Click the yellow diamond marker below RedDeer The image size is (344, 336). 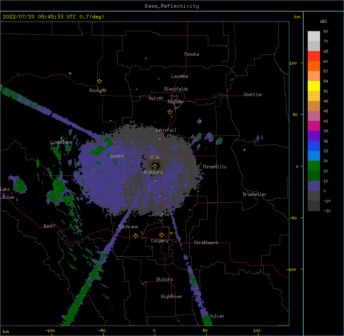(x=170, y=112)
